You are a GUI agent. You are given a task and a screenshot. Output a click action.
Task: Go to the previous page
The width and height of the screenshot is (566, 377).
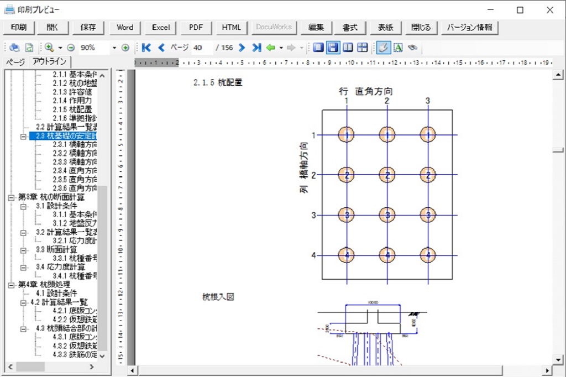161,48
